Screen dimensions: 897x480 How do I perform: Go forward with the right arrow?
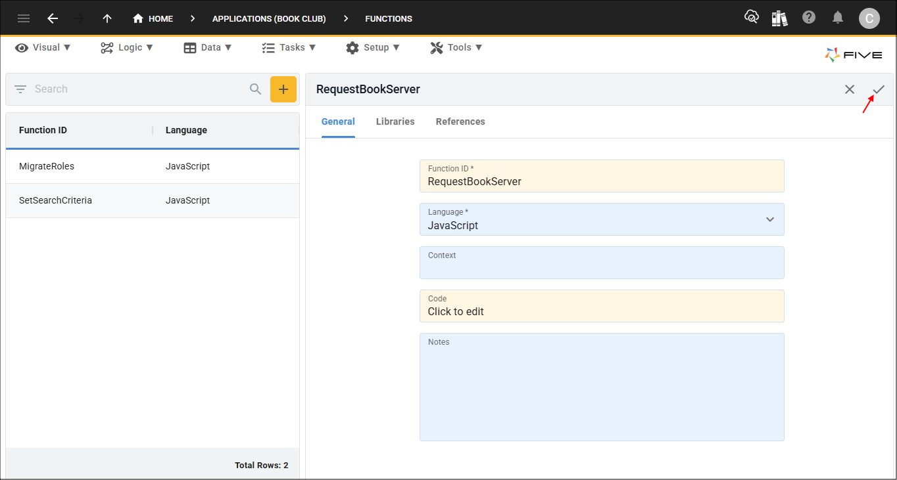80,18
